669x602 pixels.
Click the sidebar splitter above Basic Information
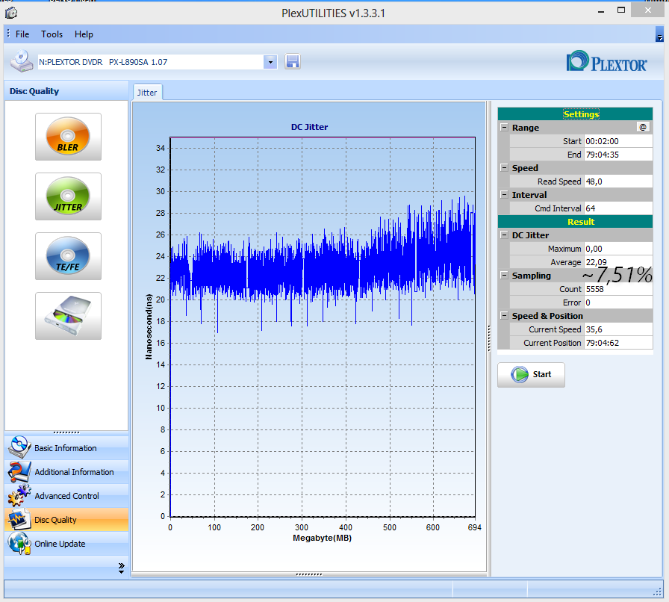(66, 432)
